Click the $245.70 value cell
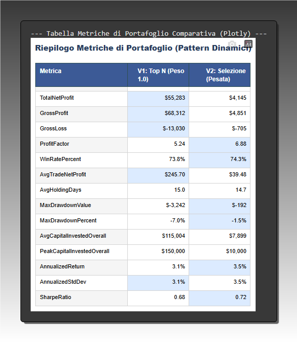297x342 pixels. [158, 175]
